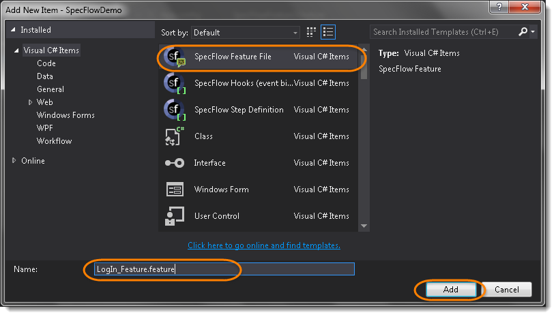Focus the Search Installed Templates box

coord(444,32)
